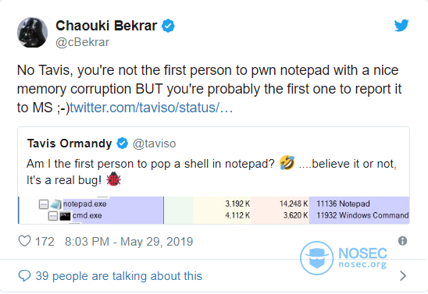Viewport: 428px width, 294px height.
Task: Click the Tavis Ormandy name in quoted tweet
Action: [70, 143]
